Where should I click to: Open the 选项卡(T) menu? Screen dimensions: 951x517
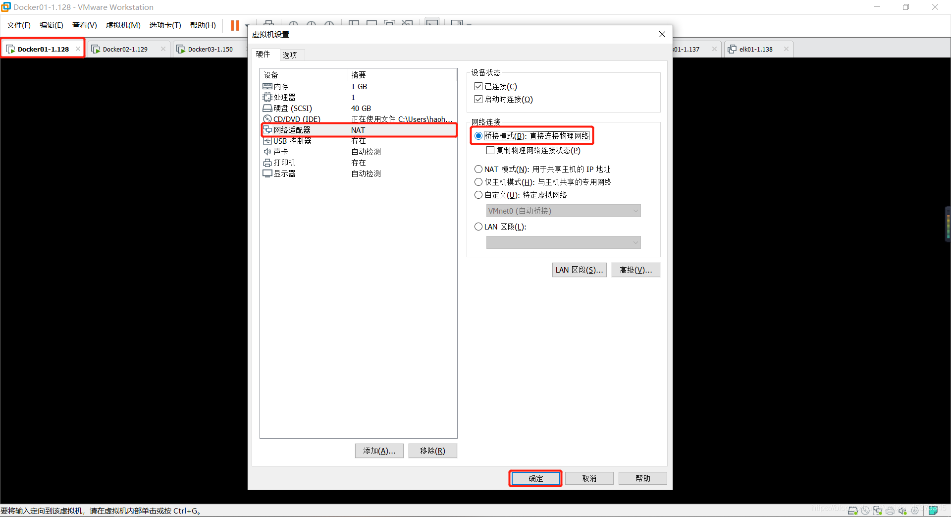click(x=165, y=25)
